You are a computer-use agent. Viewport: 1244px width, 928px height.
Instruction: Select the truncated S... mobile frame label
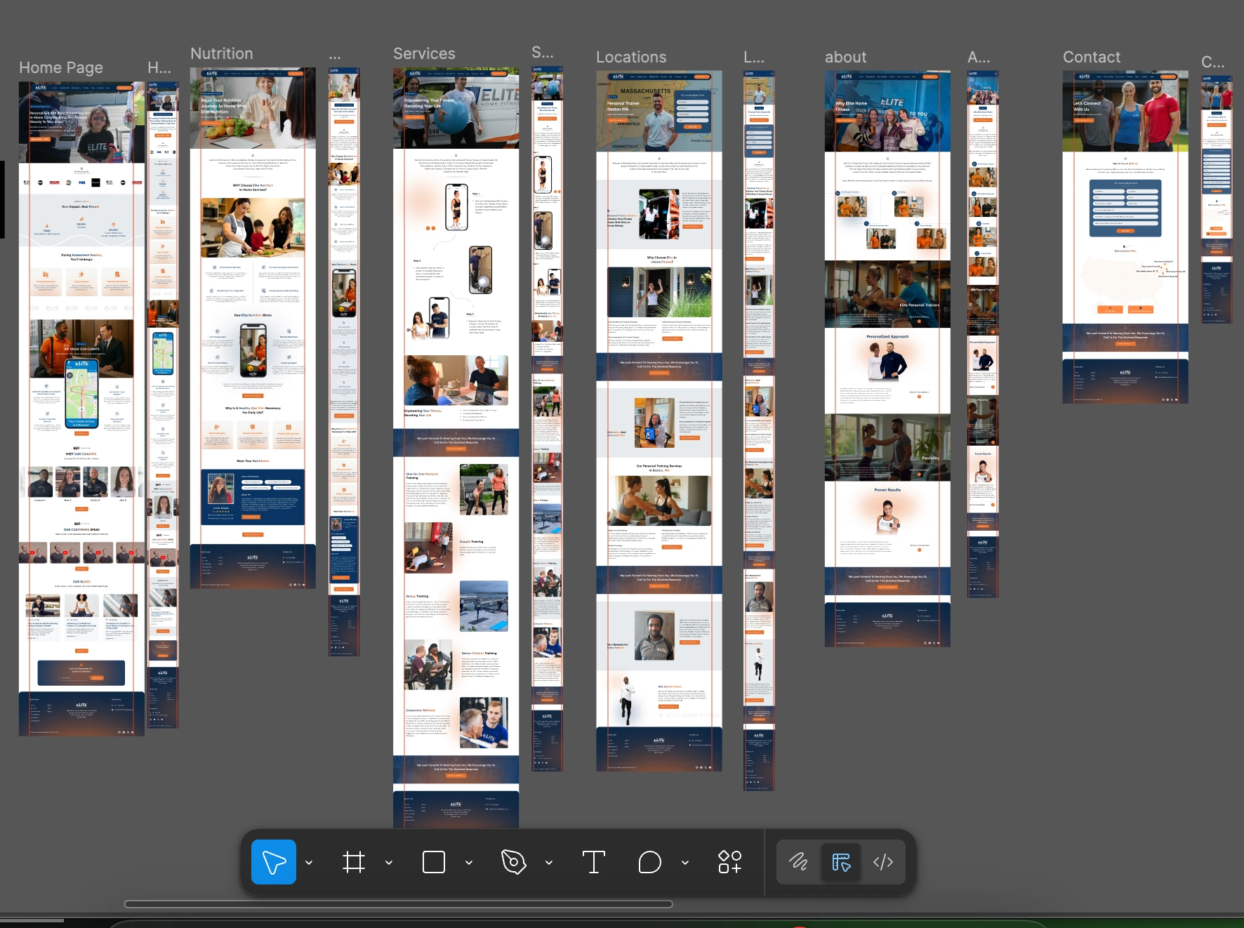pyautogui.click(x=543, y=52)
